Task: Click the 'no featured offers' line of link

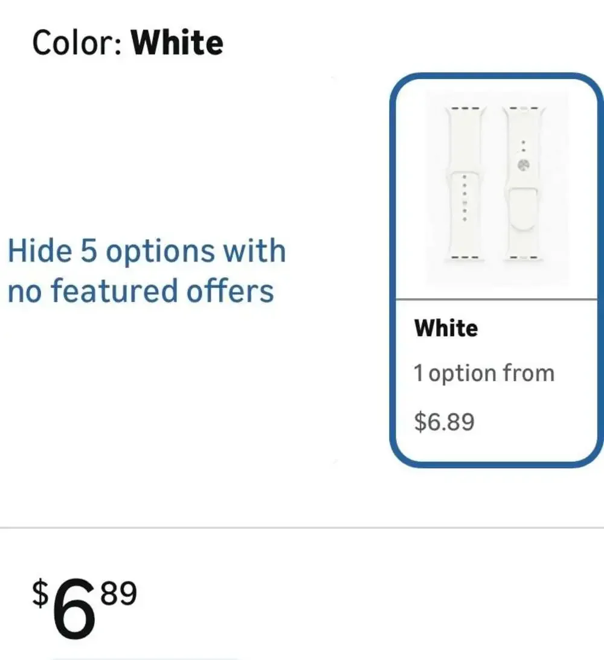Action: [x=141, y=291]
